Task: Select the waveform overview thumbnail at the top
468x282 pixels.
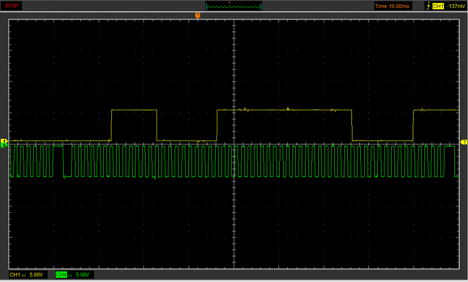Action: pos(234,6)
